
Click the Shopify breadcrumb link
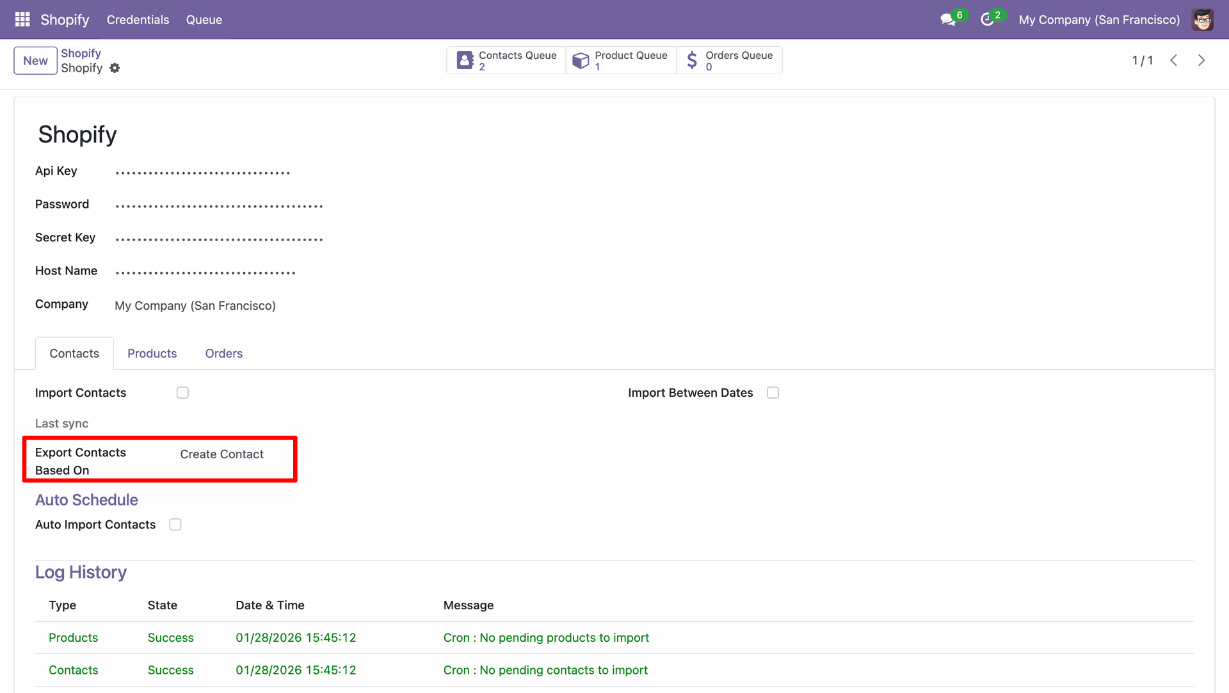pos(81,53)
